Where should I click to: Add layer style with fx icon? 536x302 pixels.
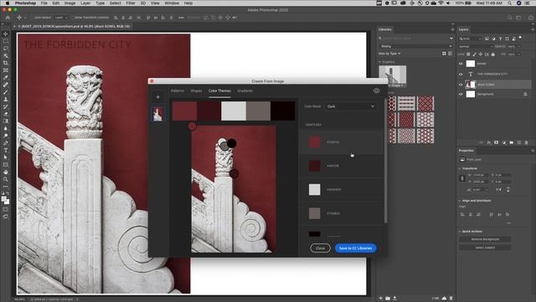489,143
